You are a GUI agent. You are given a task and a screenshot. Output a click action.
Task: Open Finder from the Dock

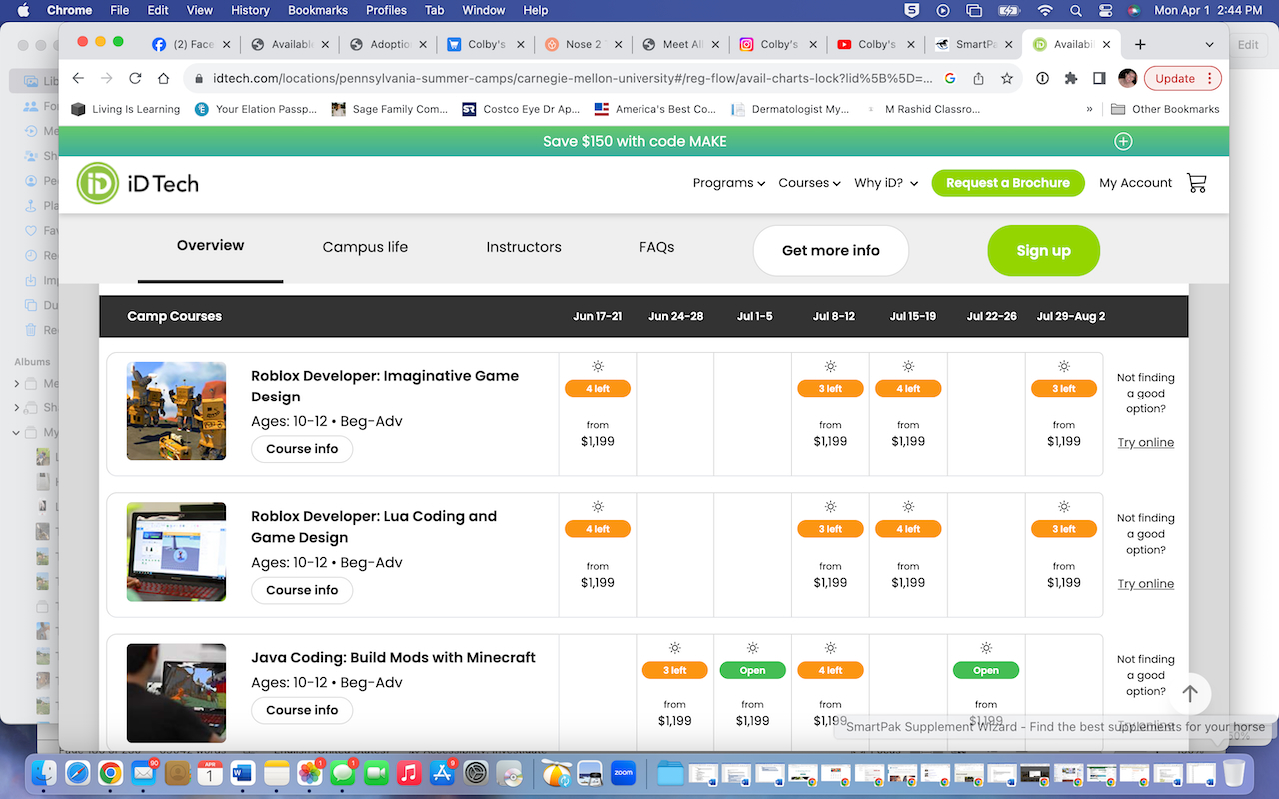point(44,773)
